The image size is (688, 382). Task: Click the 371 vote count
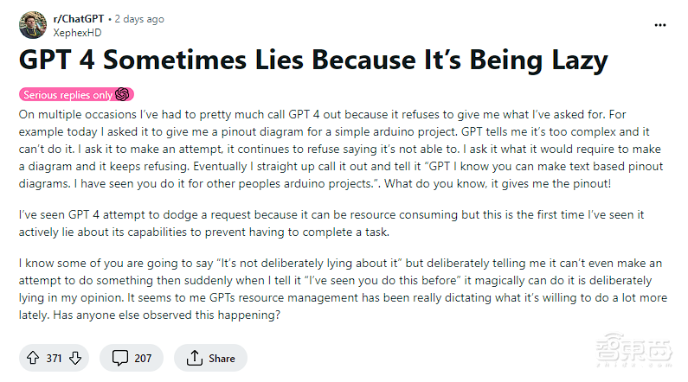tap(55, 358)
